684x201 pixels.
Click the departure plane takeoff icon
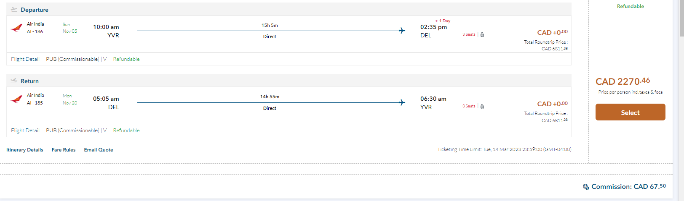point(14,9)
